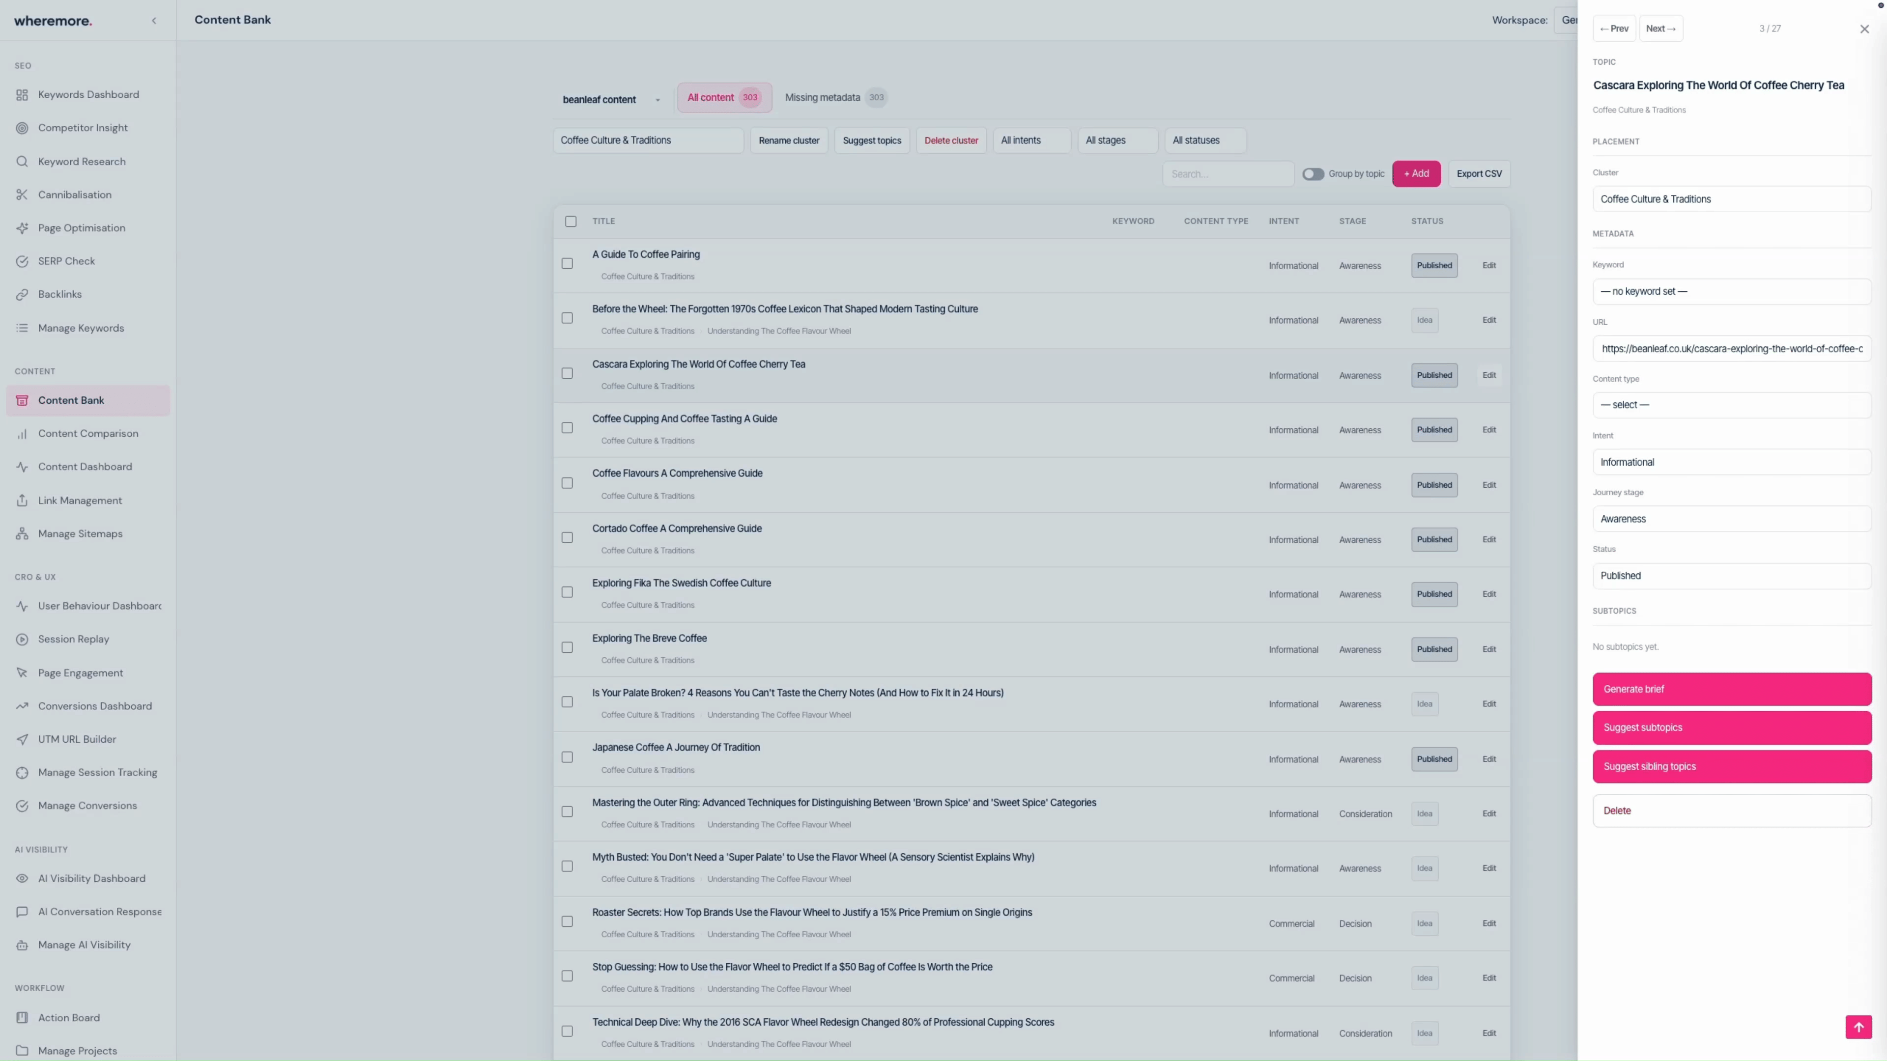This screenshot has width=1887, height=1061.
Task: Click the Cannibalisation scissors icon
Action: [22, 194]
